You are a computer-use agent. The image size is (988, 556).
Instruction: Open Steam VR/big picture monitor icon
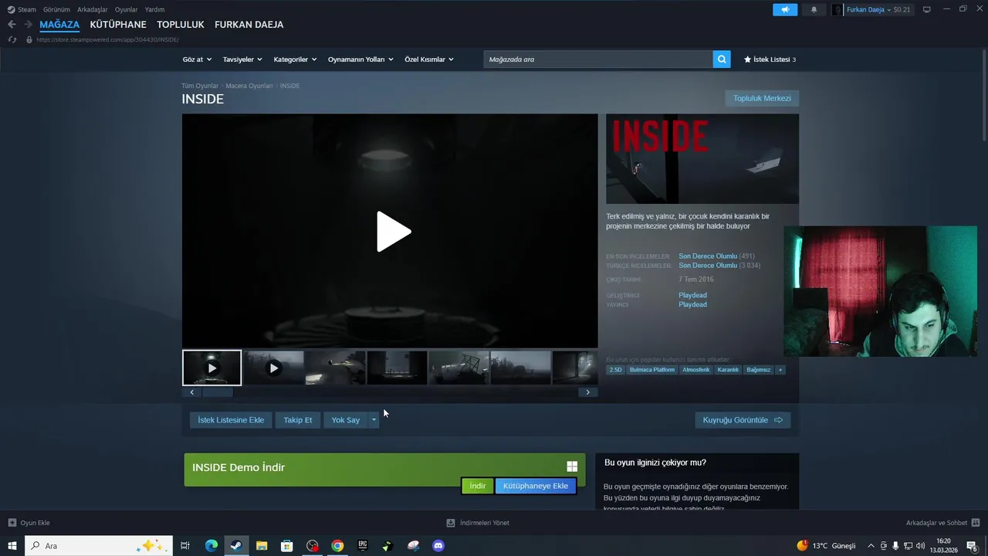927,9
